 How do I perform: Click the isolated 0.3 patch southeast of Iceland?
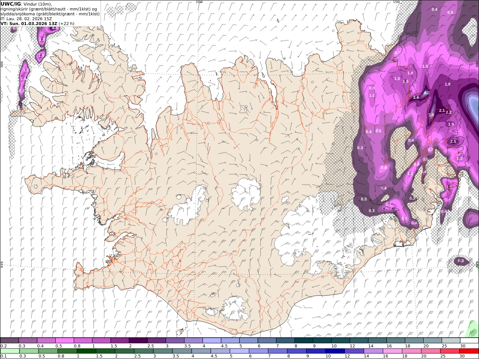coord(461,261)
